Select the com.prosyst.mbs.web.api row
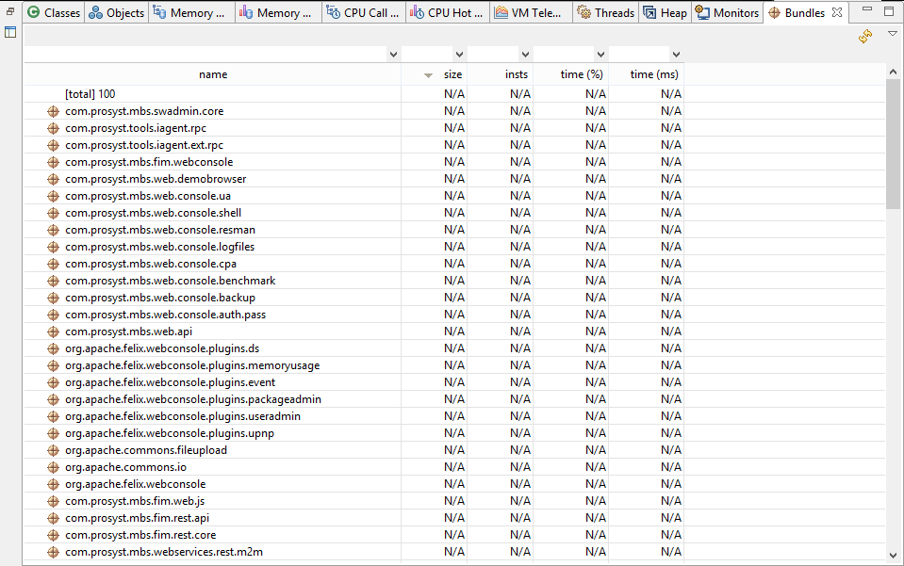The width and height of the screenshot is (904, 566). [x=128, y=332]
